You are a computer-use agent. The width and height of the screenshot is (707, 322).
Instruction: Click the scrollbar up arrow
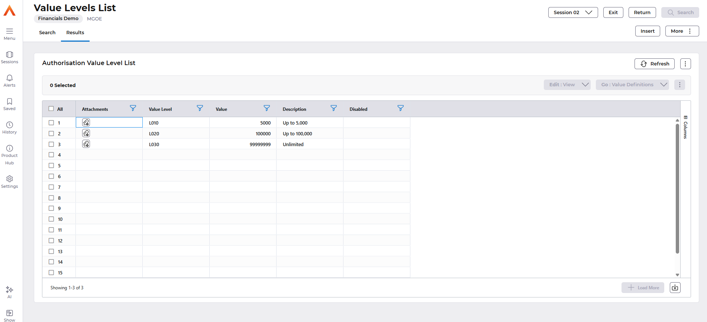coord(677,120)
